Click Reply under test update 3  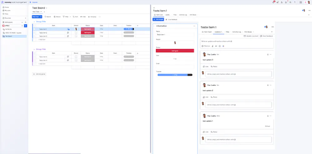(x=214, y=67)
